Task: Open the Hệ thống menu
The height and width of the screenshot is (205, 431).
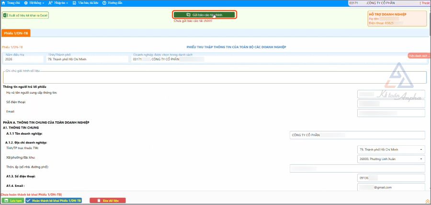Action: pos(35,3)
